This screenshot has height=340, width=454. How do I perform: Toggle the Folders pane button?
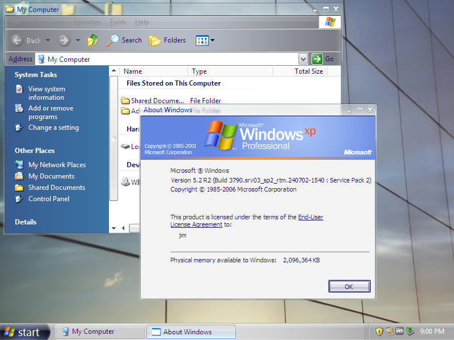click(167, 40)
